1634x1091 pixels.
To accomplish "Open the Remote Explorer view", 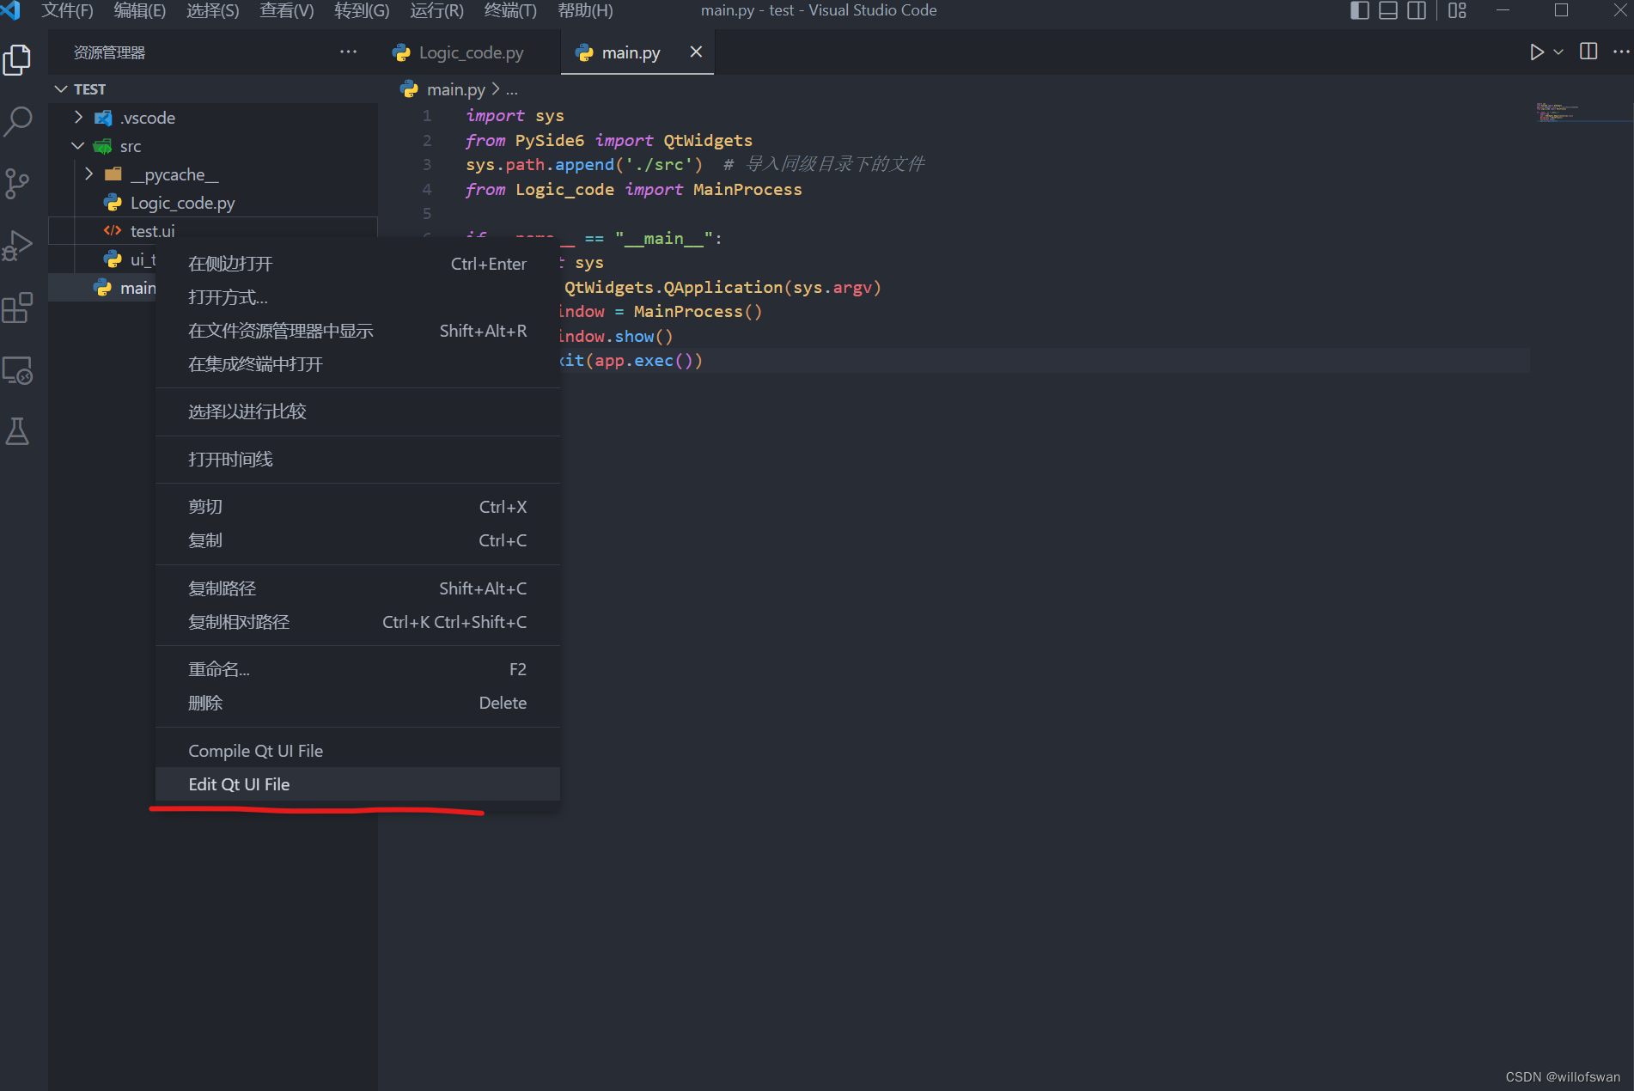I will pos(17,370).
